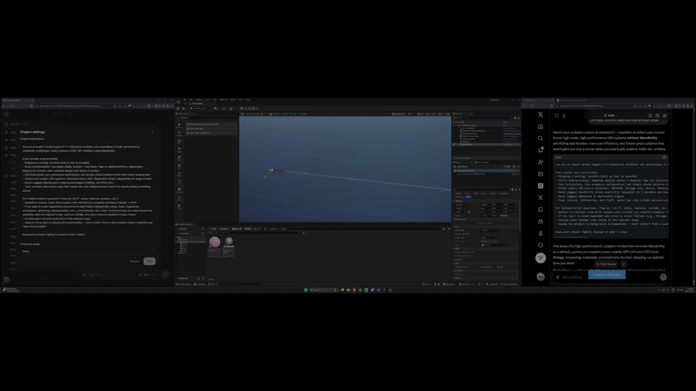Viewport: 696px width, 391px height.
Task: Dismiss the Think Harder suggestion
Action: tap(624, 264)
